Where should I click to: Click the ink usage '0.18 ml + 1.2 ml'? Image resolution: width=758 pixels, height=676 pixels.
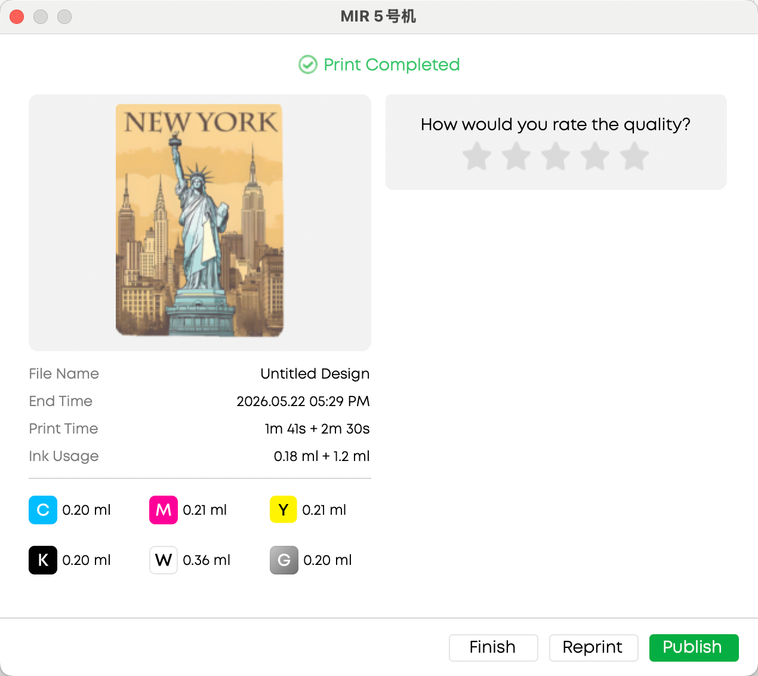tap(322, 456)
